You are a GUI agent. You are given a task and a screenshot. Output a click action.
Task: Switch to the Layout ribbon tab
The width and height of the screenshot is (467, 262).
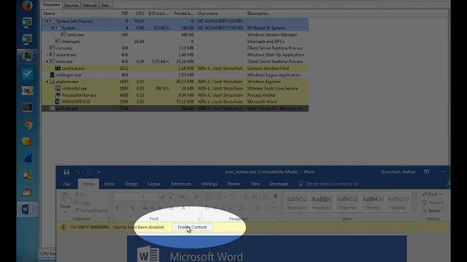[x=154, y=184]
